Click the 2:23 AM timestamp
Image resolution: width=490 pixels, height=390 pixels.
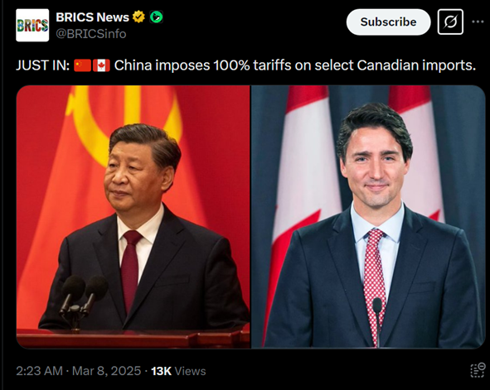pos(39,371)
